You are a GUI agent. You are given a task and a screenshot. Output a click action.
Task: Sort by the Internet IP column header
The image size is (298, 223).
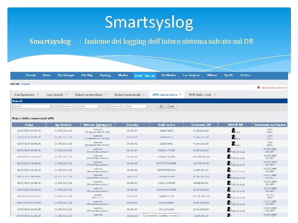point(201,125)
